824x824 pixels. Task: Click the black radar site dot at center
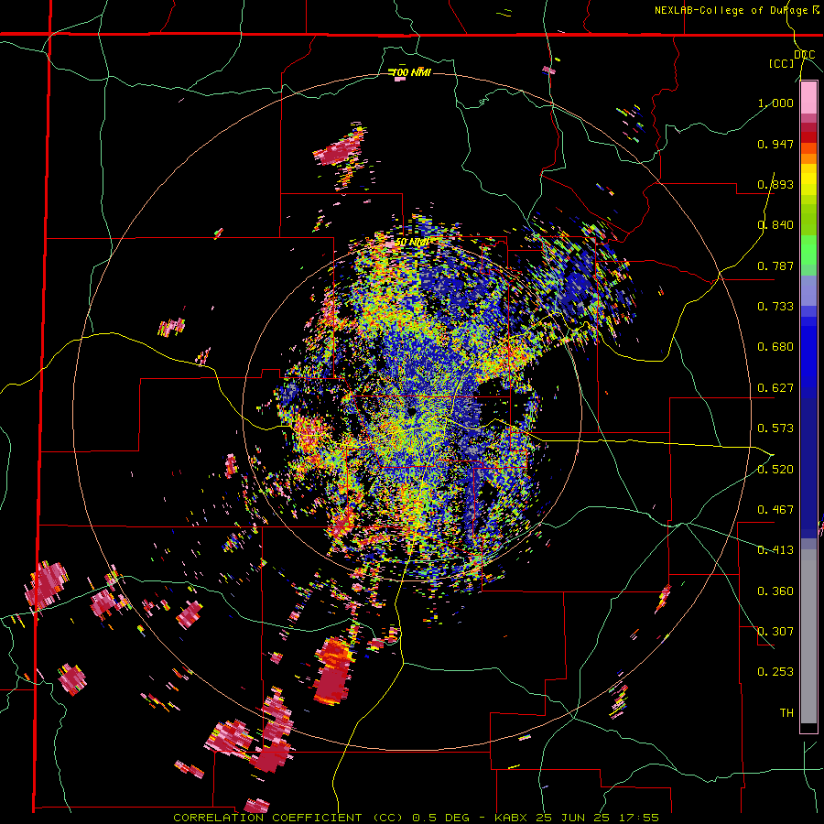(412, 411)
